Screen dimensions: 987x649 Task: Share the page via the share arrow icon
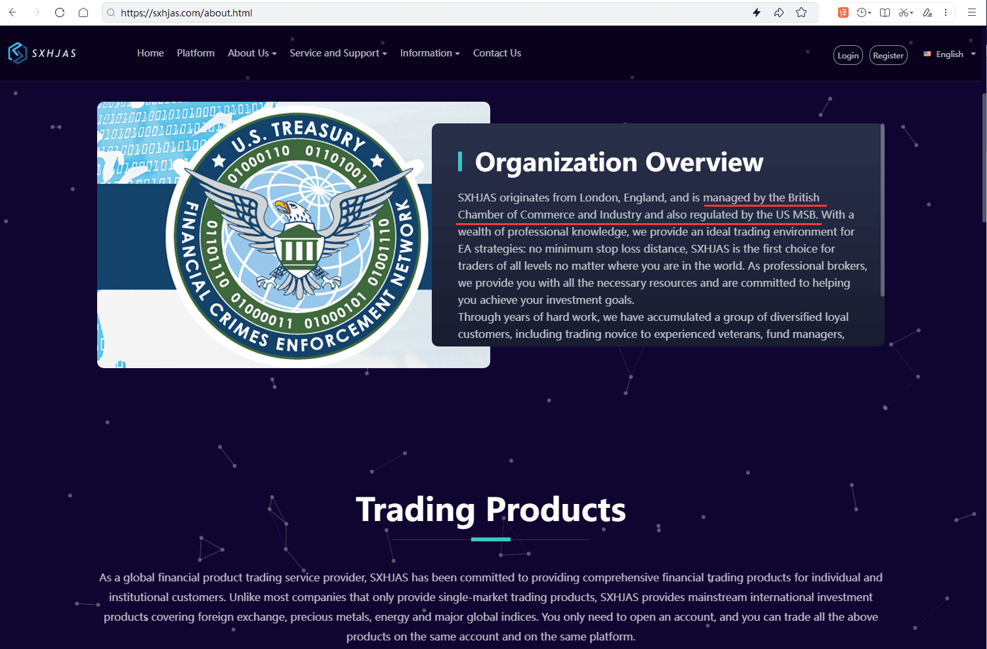click(x=779, y=12)
